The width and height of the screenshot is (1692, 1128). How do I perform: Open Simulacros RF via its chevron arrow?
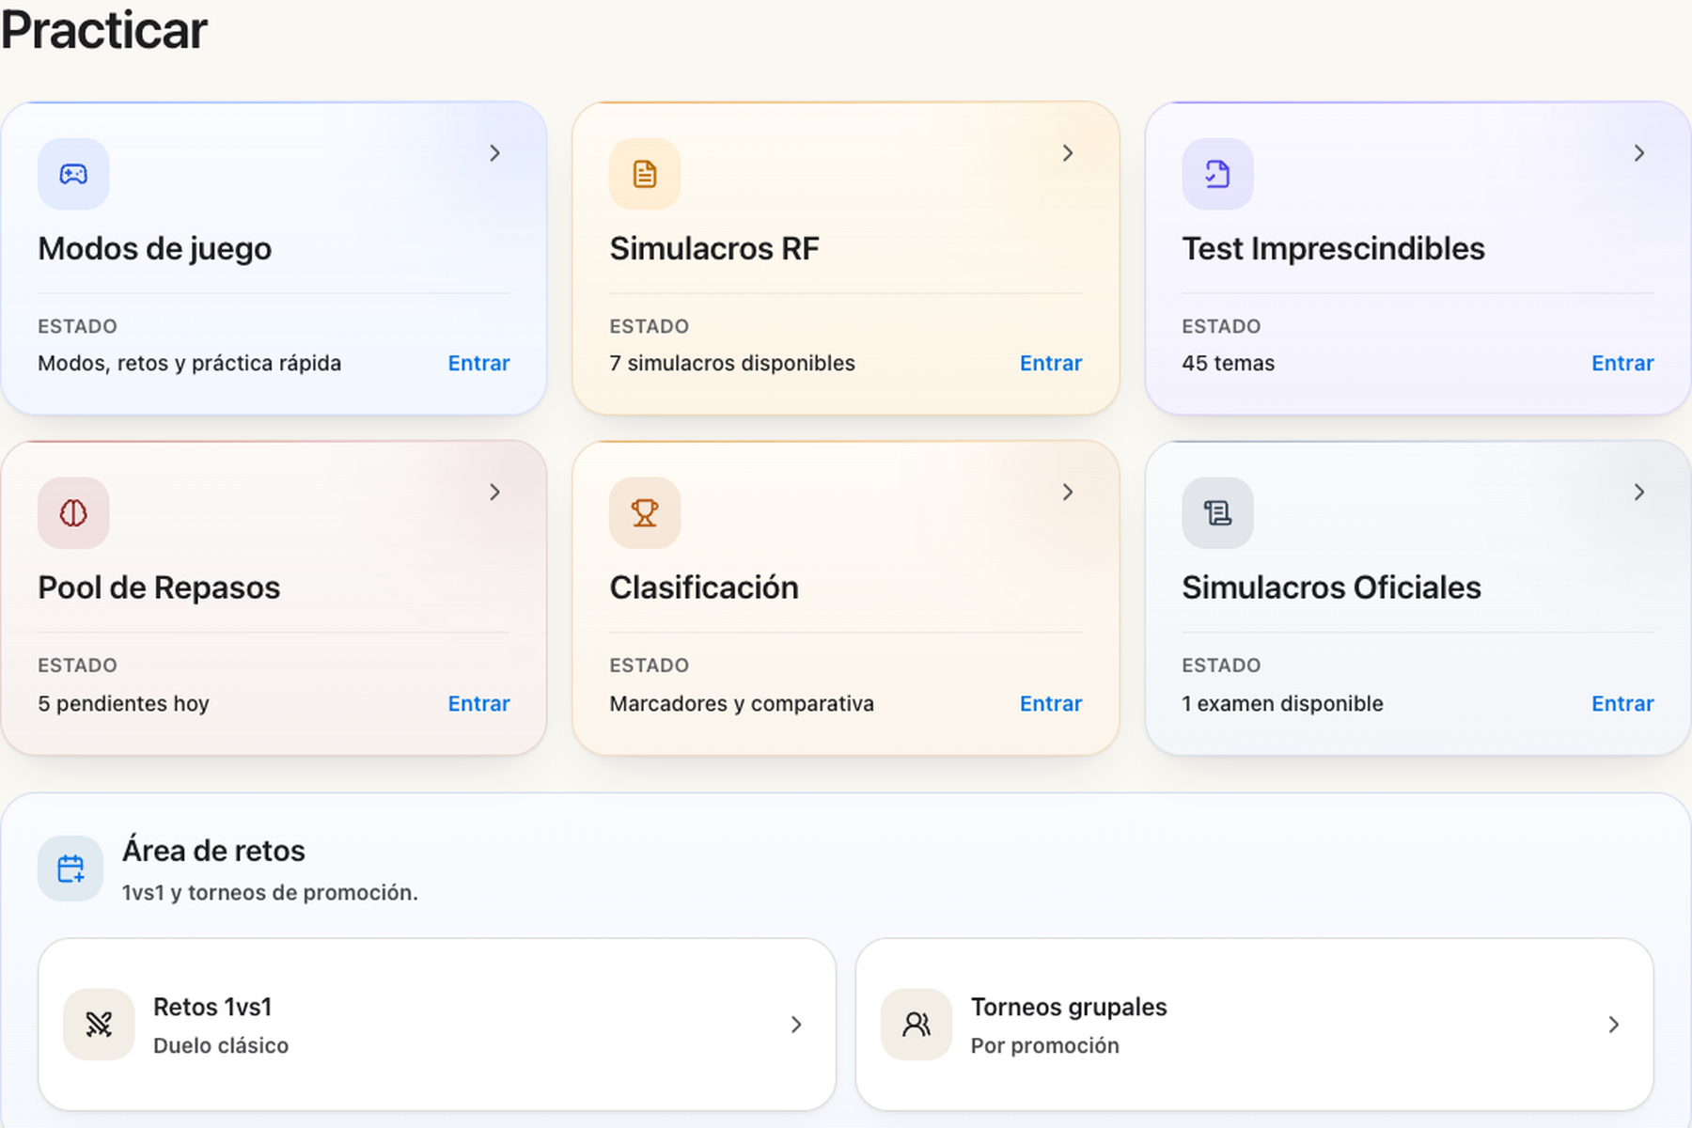coord(1068,153)
